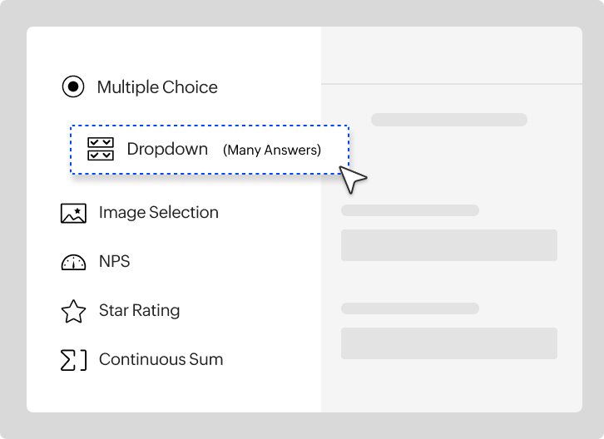Select the Multiple Choice radio icon
Screen dimensions: 604x439
73,86
